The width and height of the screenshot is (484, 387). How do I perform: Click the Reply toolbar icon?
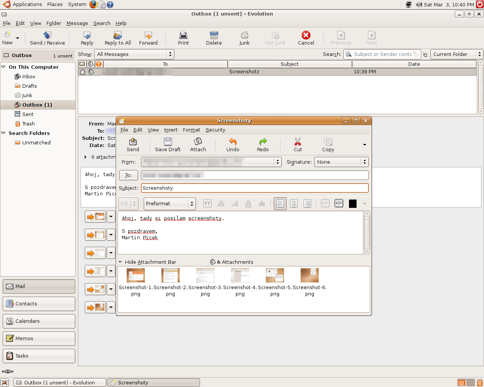pyautogui.click(x=87, y=38)
